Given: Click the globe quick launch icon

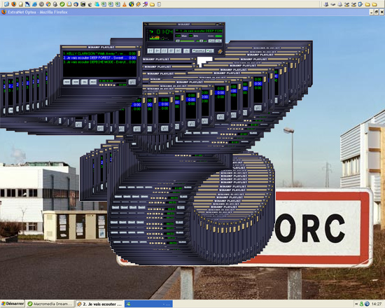Looking at the screenshot, I should tap(132, 4).
